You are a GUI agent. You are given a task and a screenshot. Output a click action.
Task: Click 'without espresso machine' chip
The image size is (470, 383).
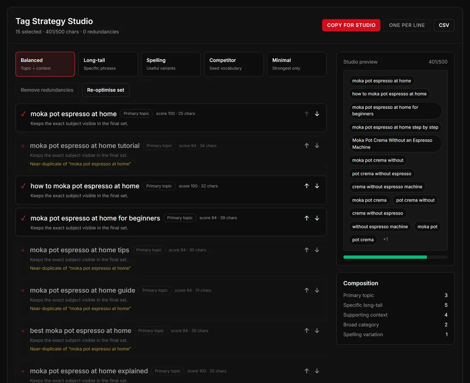tap(380, 227)
